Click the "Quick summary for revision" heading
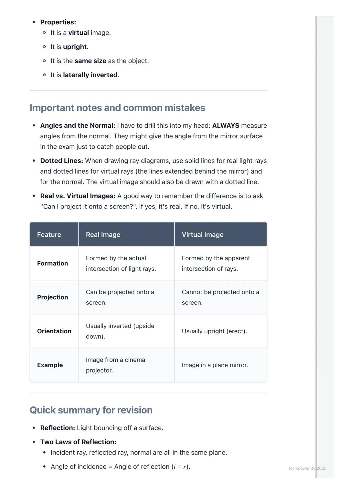349x494 pixels. [91, 410]
